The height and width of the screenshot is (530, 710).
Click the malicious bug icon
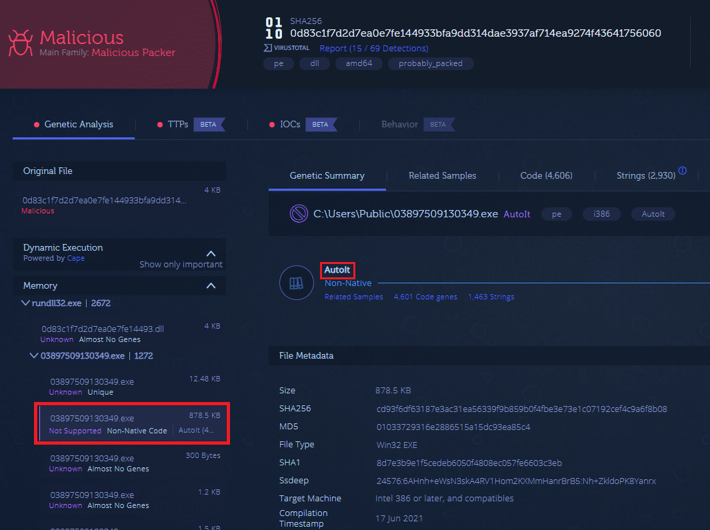click(x=21, y=43)
